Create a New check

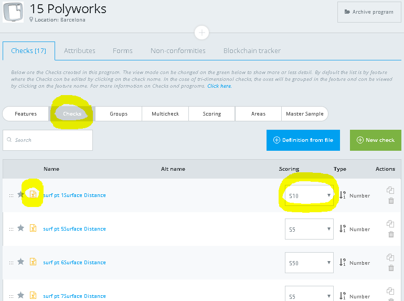pyautogui.click(x=375, y=140)
